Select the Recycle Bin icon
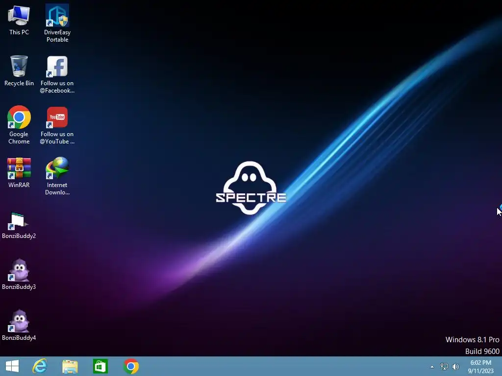The image size is (502, 376). click(19, 70)
